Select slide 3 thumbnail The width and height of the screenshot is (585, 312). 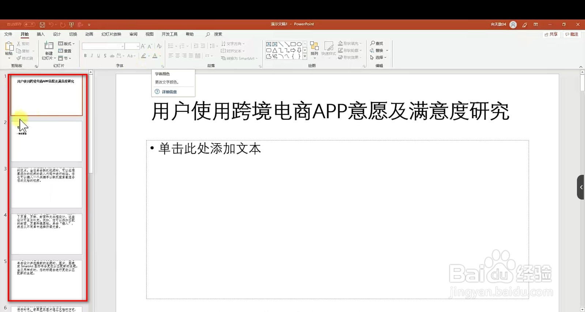[46, 188]
